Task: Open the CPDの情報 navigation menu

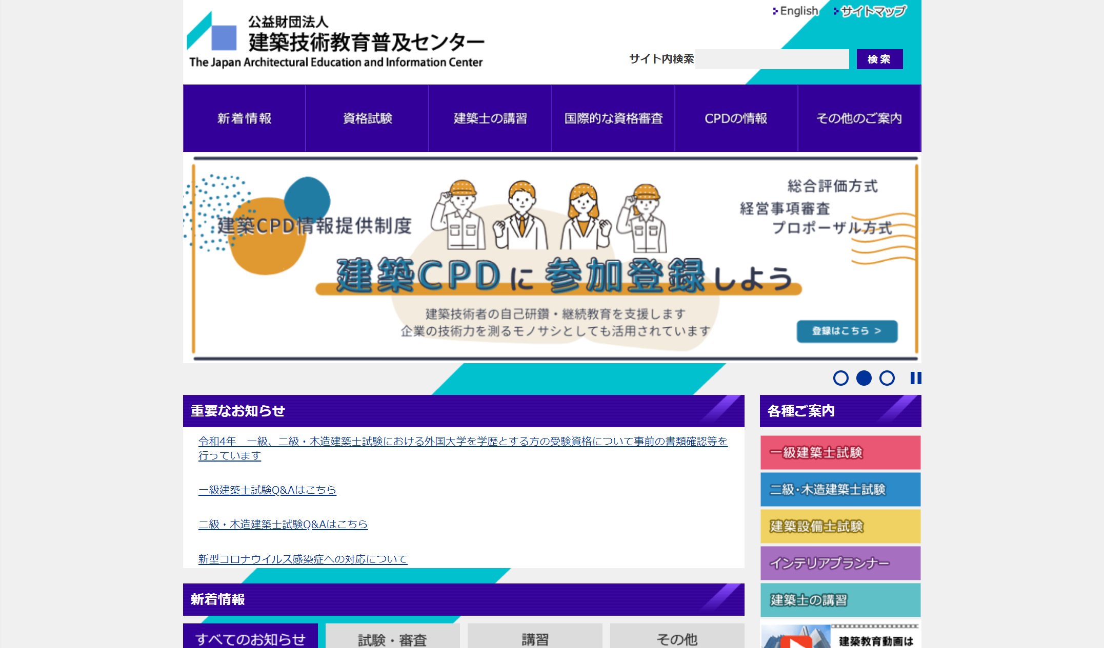Action: (736, 118)
